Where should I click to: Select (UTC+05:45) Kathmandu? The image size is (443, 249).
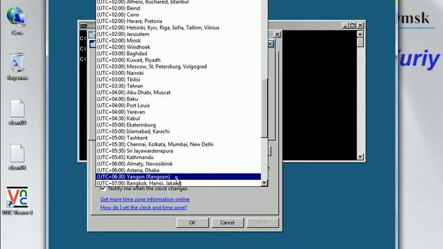point(179,157)
